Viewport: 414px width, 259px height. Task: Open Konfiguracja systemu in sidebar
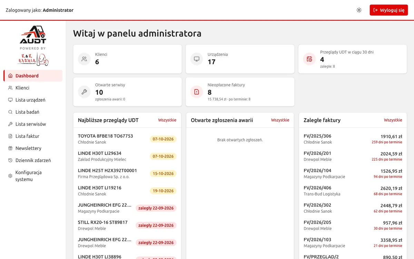point(33,176)
